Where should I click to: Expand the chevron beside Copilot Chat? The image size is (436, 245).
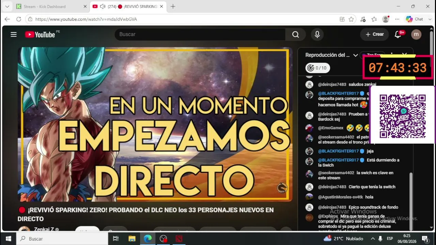pos(430,19)
